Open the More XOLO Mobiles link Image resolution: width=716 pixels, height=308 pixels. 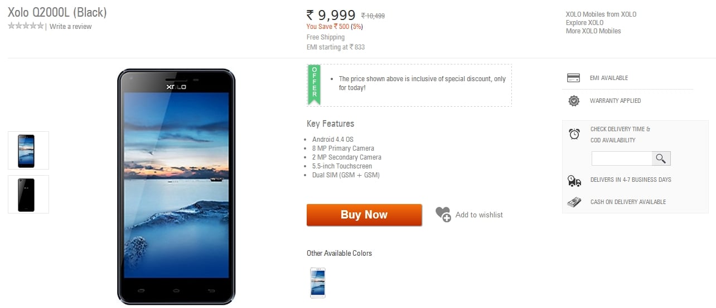593,31
